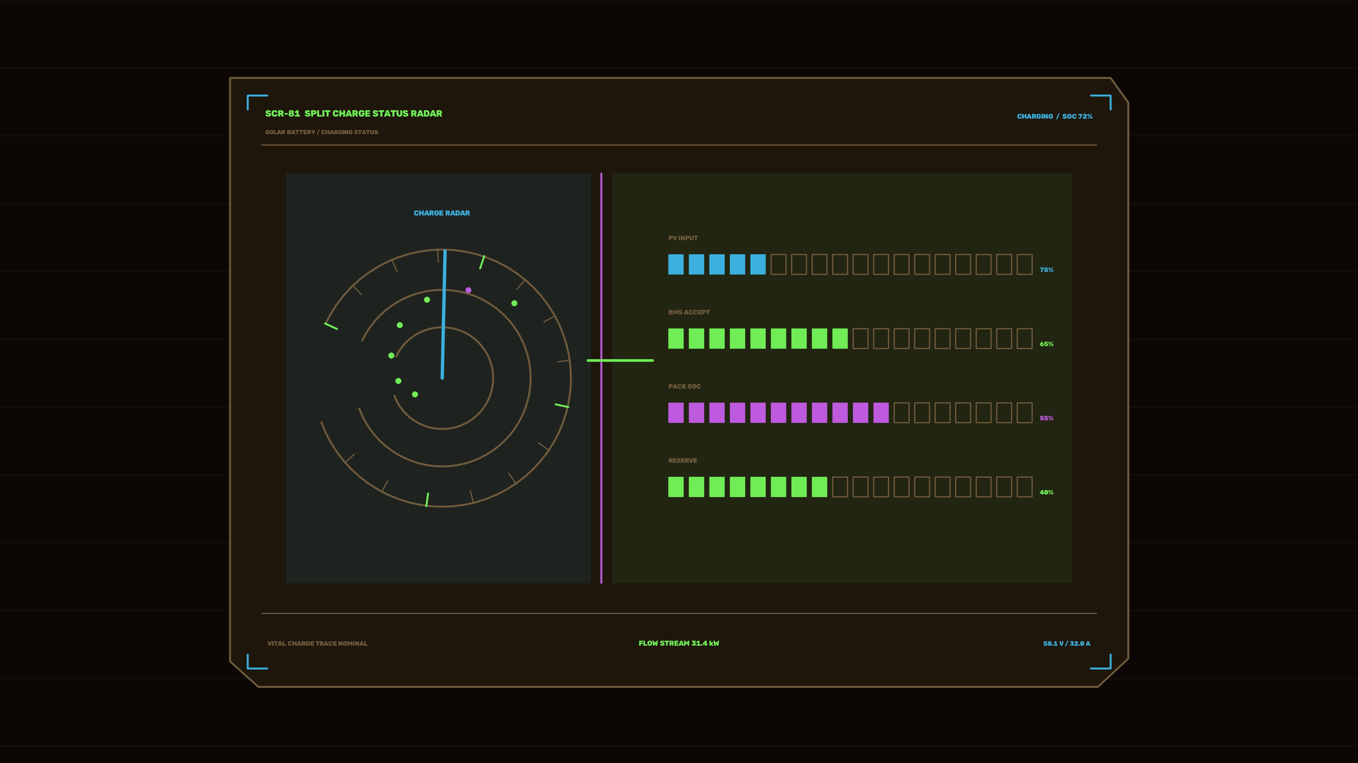The width and height of the screenshot is (1358, 763).
Task: Click the SCR-81 Split Charge Status Radar title
Action: [354, 113]
